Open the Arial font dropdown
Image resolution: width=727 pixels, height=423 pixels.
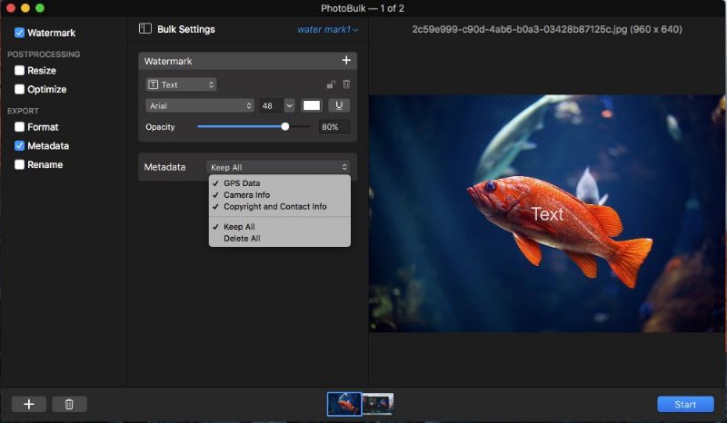point(200,105)
